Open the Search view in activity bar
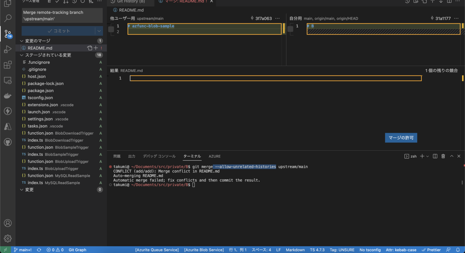465x253 pixels. tap(8, 18)
